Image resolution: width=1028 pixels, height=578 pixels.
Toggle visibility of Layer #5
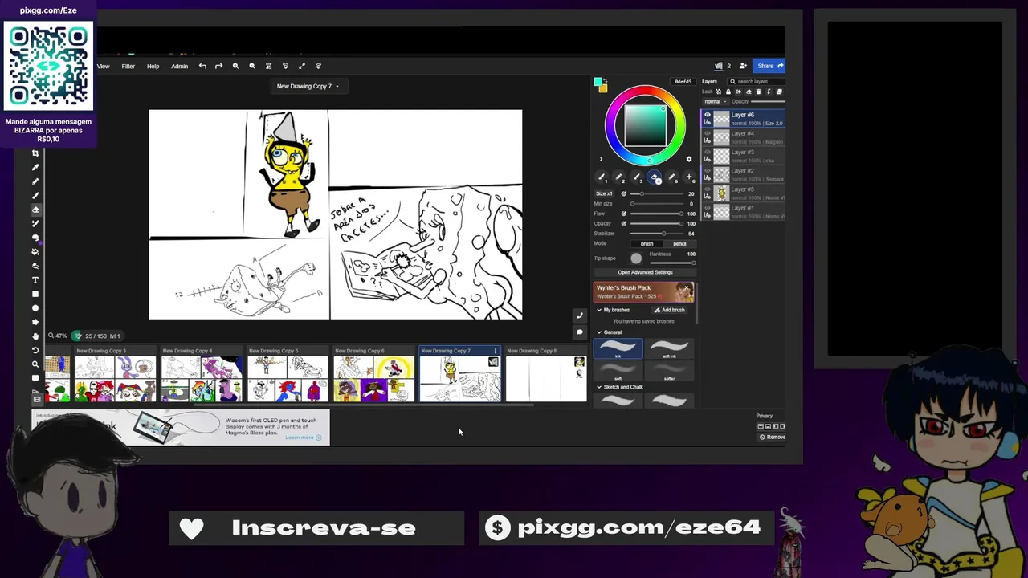[x=708, y=189]
